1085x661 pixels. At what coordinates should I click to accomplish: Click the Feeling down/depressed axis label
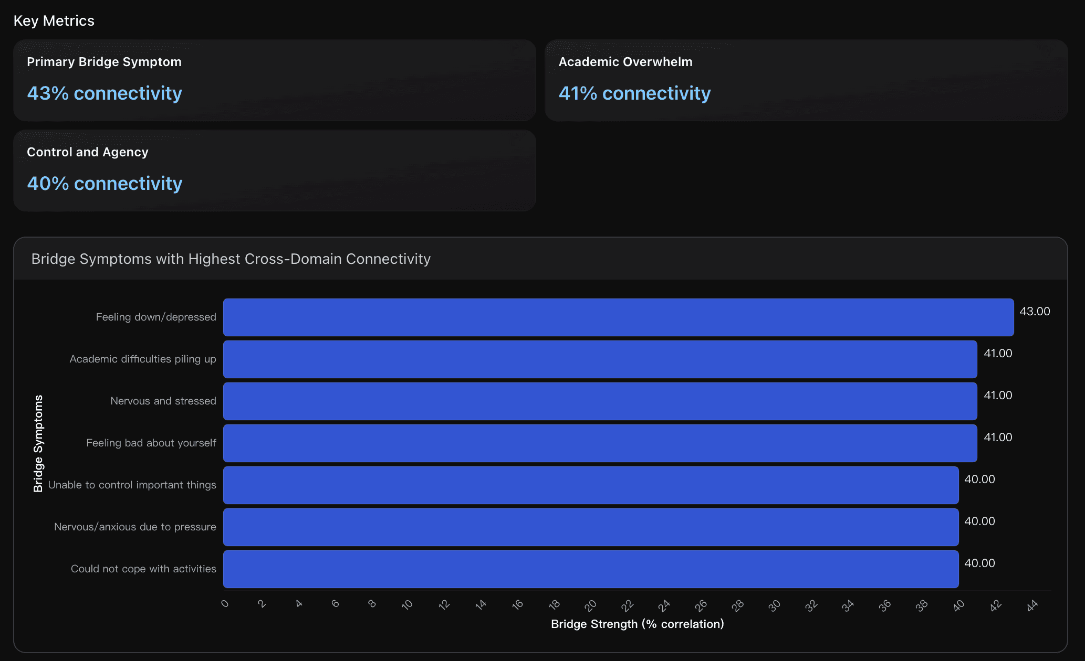click(x=156, y=317)
